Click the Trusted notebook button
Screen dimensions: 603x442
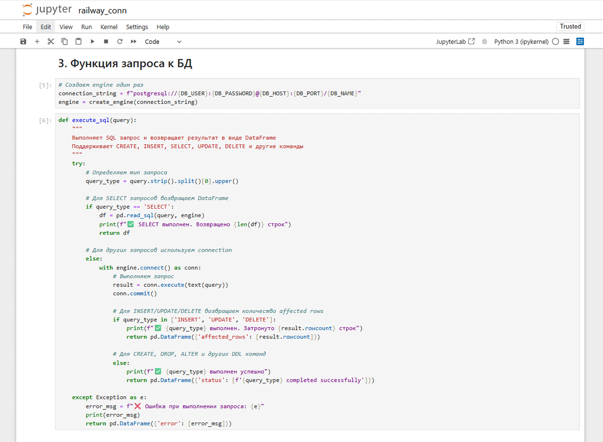(570, 27)
